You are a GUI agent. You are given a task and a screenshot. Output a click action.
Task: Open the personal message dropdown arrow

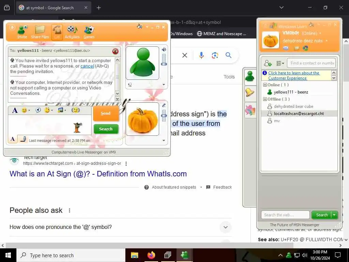(x=327, y=41)
